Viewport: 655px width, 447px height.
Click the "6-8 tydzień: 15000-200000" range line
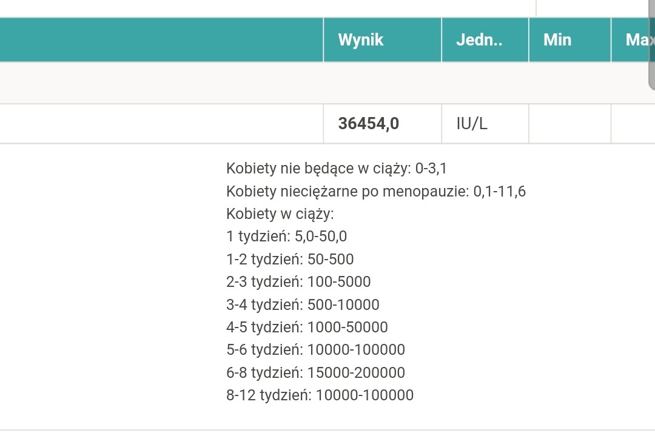click(x=315, y=373)
